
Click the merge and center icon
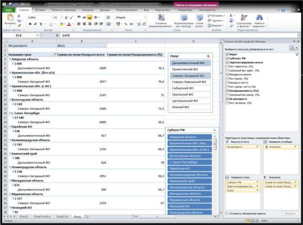click(x=108, y=24)
